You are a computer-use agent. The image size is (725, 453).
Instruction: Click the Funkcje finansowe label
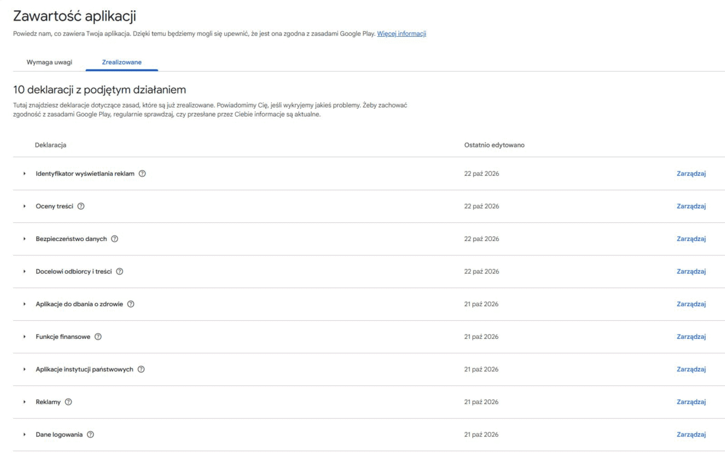point(63,336)
